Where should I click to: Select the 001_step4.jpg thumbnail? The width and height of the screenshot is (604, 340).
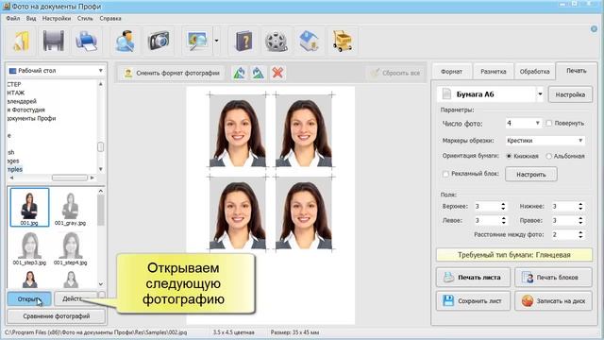point(71,248)
